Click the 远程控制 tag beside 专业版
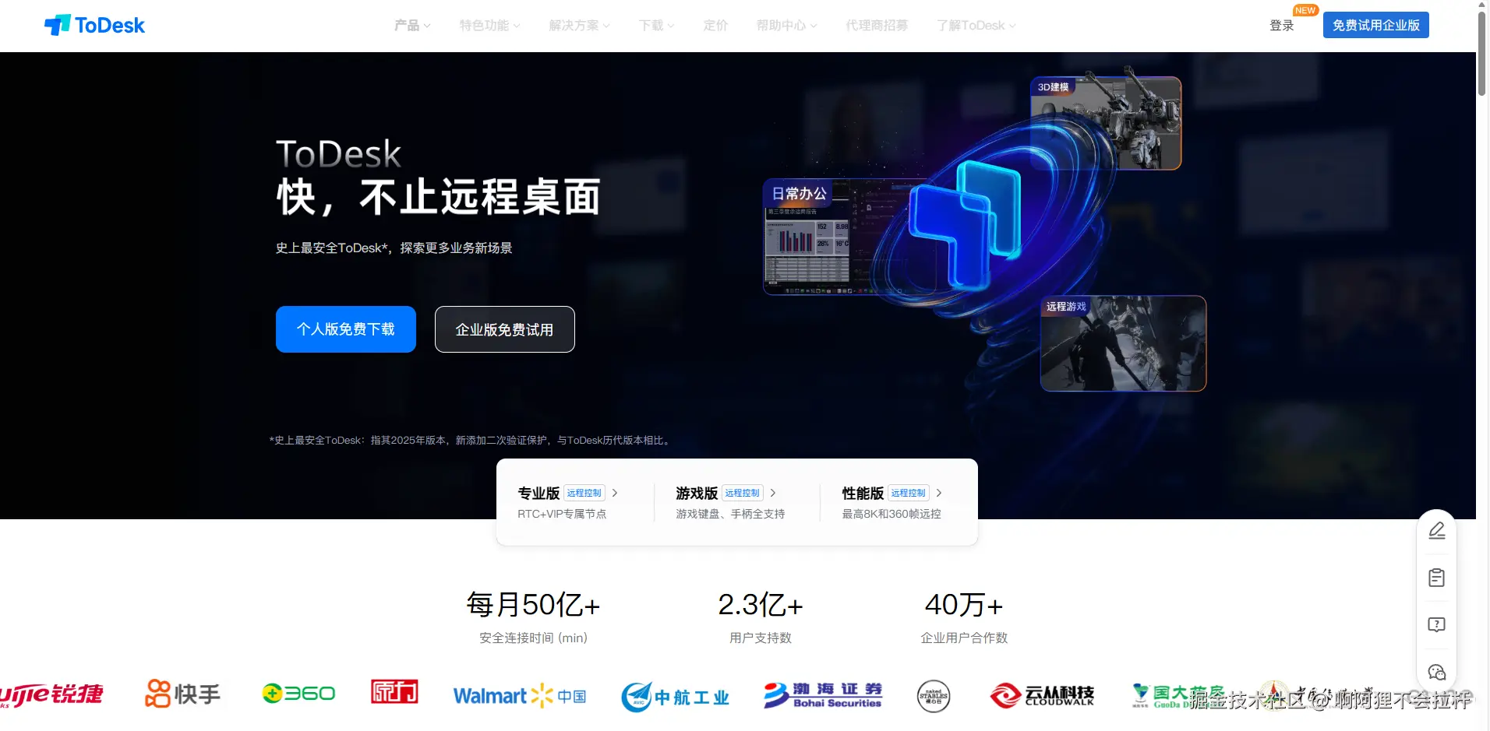This screenshot has height=731, width=1490. pyautogui.click(x=584, y=493)
